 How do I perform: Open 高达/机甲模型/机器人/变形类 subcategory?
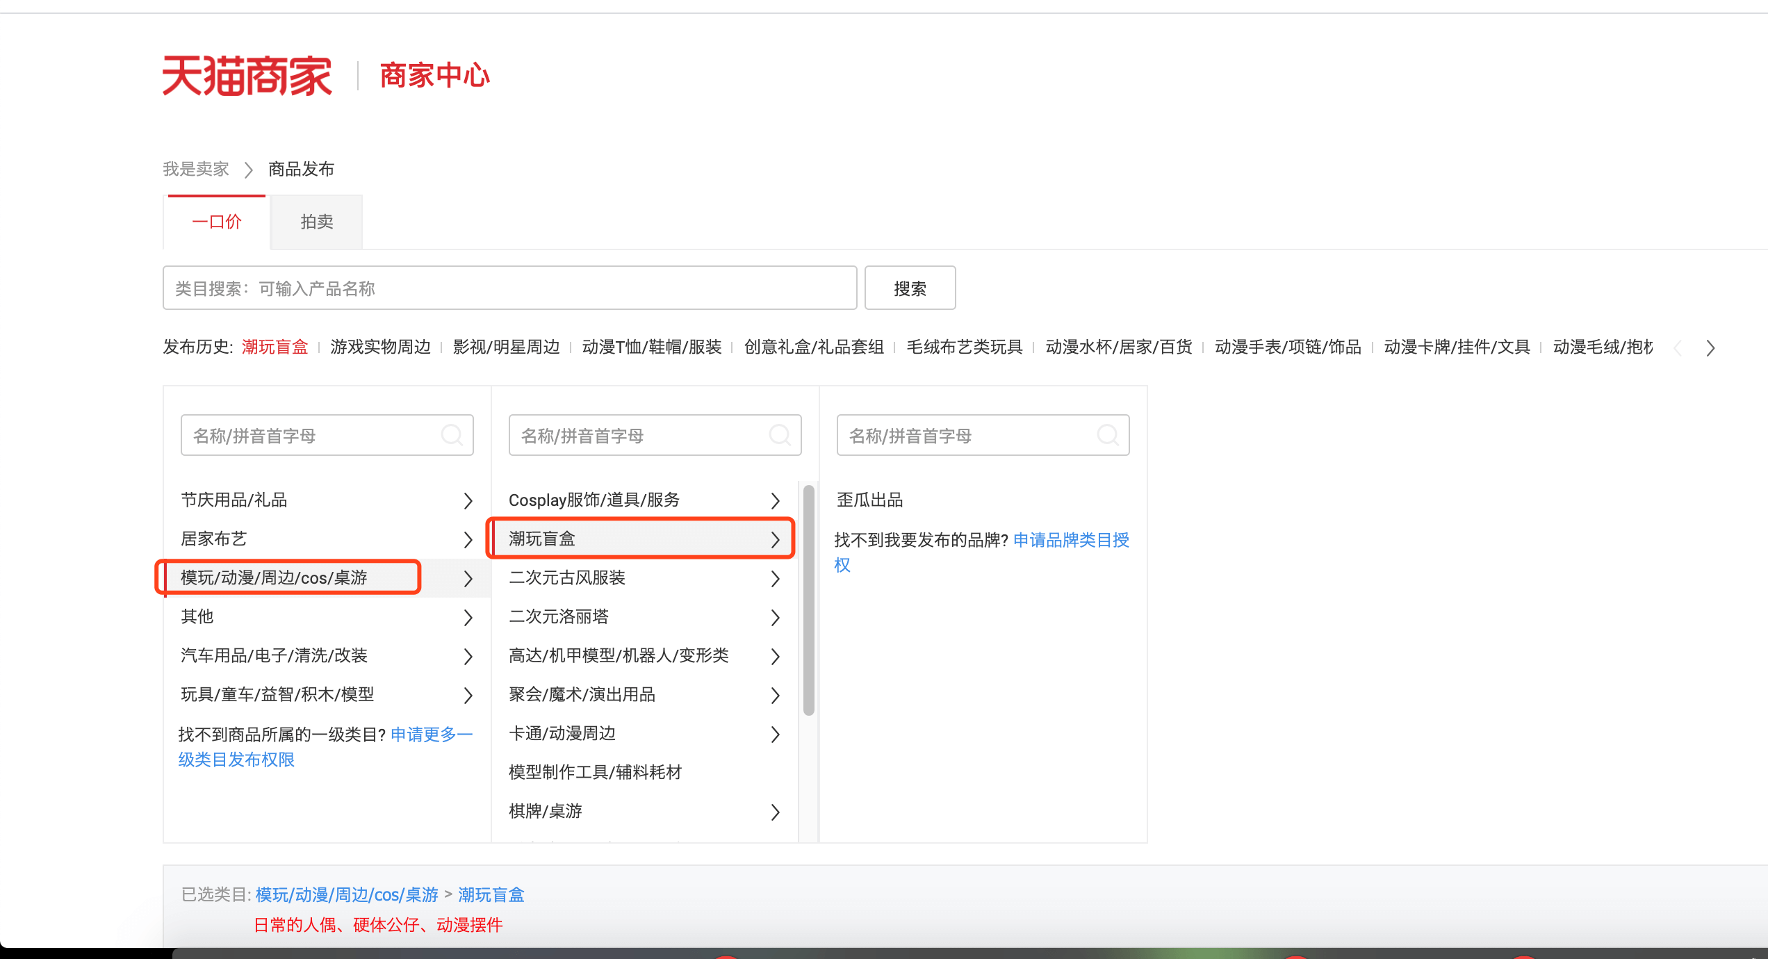click(619, 655)
